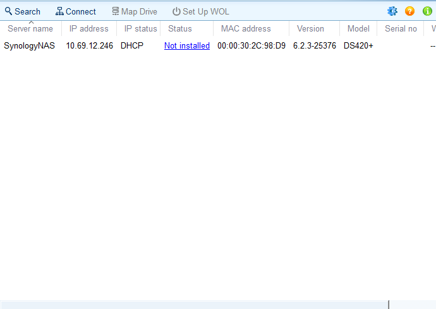Click MAC address 00:00:30:2C:98:D9

tap(251, 45)
